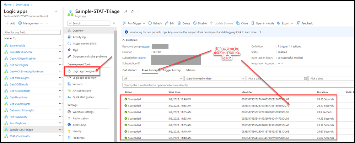
Task: Open the Logic app designer
Action: click(84, 71)
